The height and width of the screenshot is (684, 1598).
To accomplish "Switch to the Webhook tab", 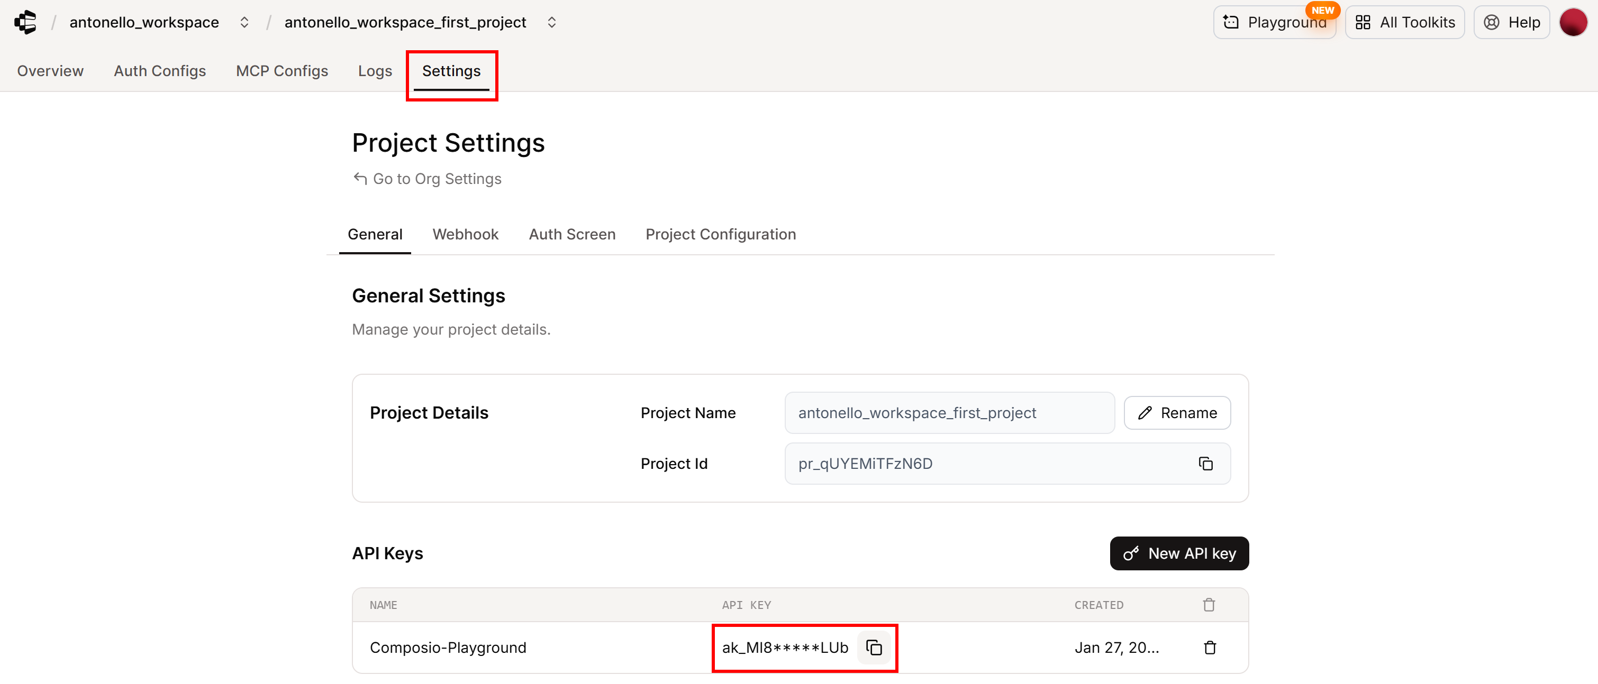I will coord(465,234).
